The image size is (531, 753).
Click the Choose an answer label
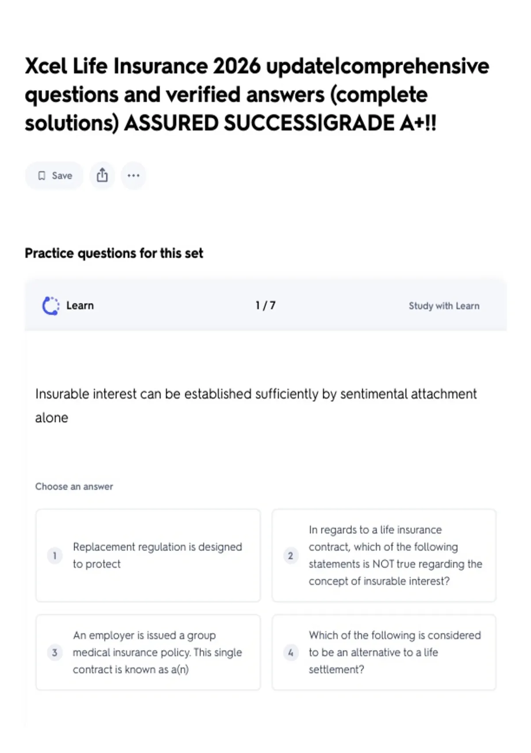[x=74, y=486]
